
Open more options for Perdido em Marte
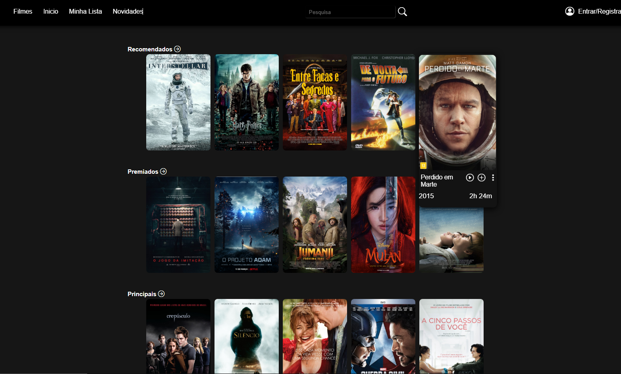click(493, 177)
